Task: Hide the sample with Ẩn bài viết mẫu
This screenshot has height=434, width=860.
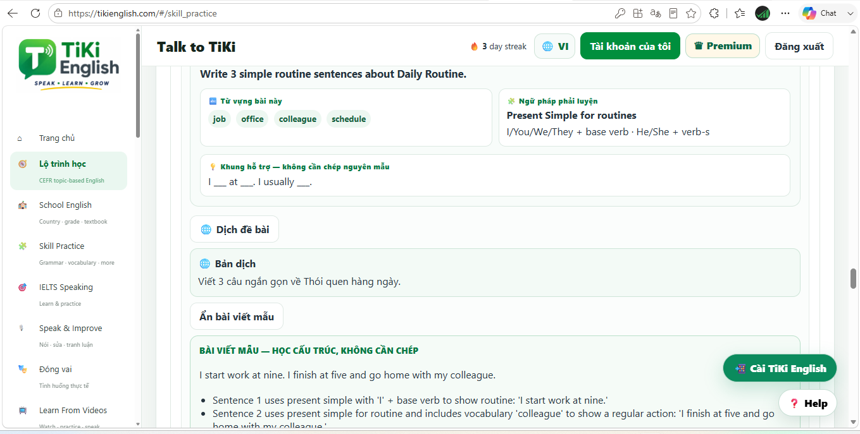Action: pos(237,316)
